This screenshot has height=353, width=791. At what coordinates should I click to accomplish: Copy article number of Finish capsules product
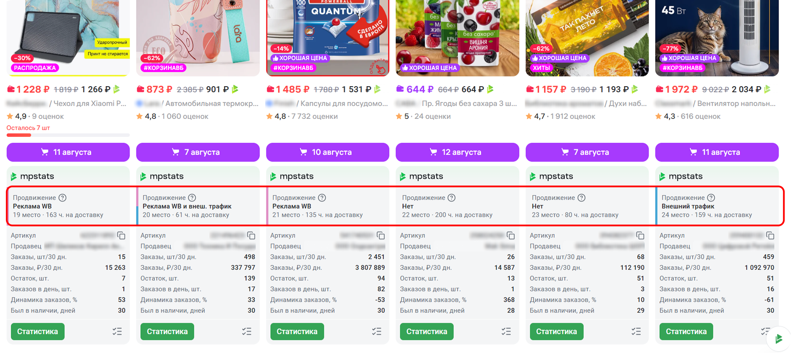point(381,235)
